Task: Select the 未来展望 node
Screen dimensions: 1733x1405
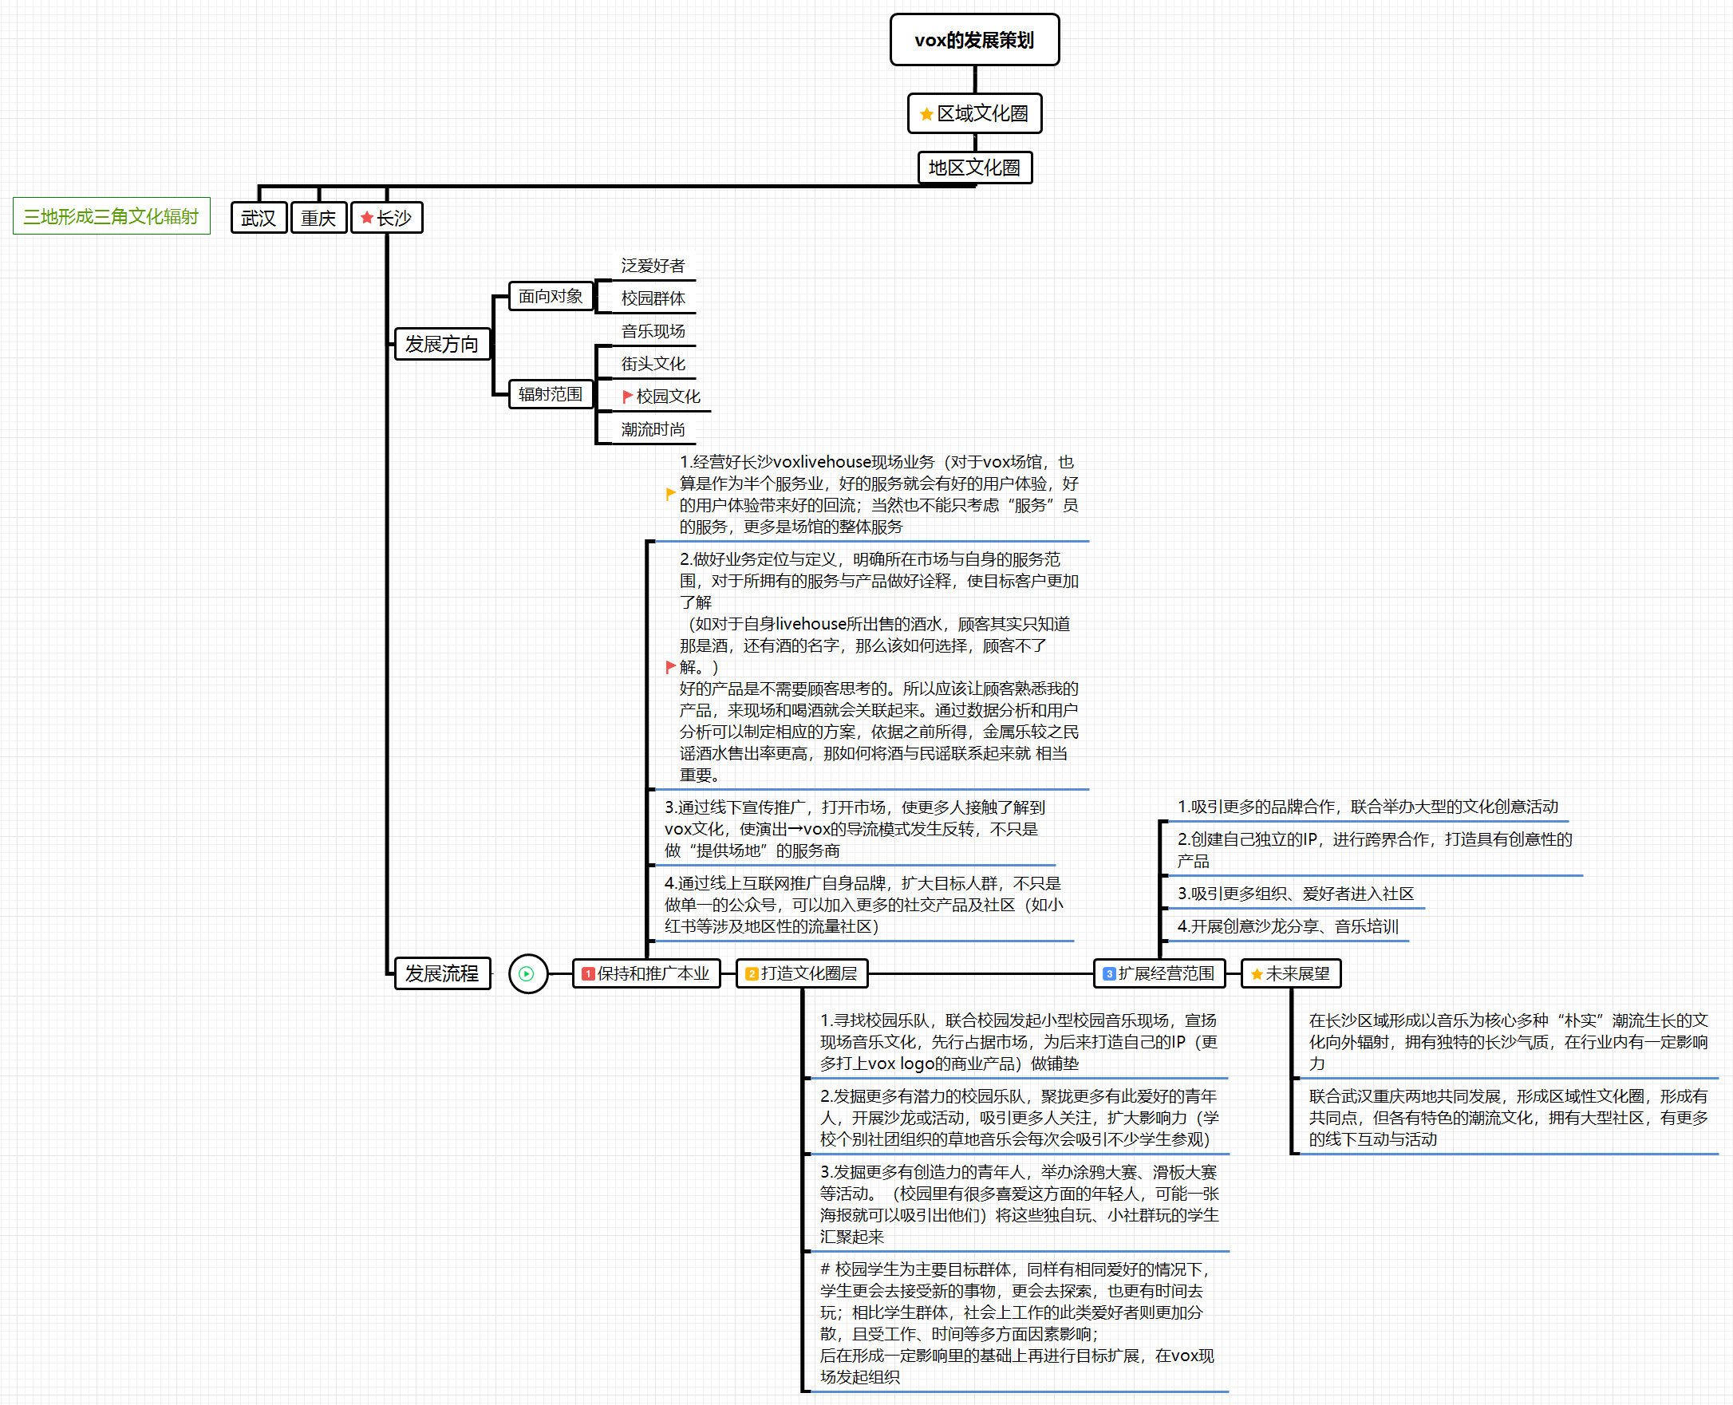Action: click(x=1291, y=973)
